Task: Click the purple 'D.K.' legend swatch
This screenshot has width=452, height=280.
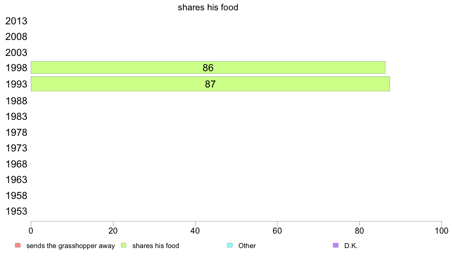Action: click(x=336, y=245)
